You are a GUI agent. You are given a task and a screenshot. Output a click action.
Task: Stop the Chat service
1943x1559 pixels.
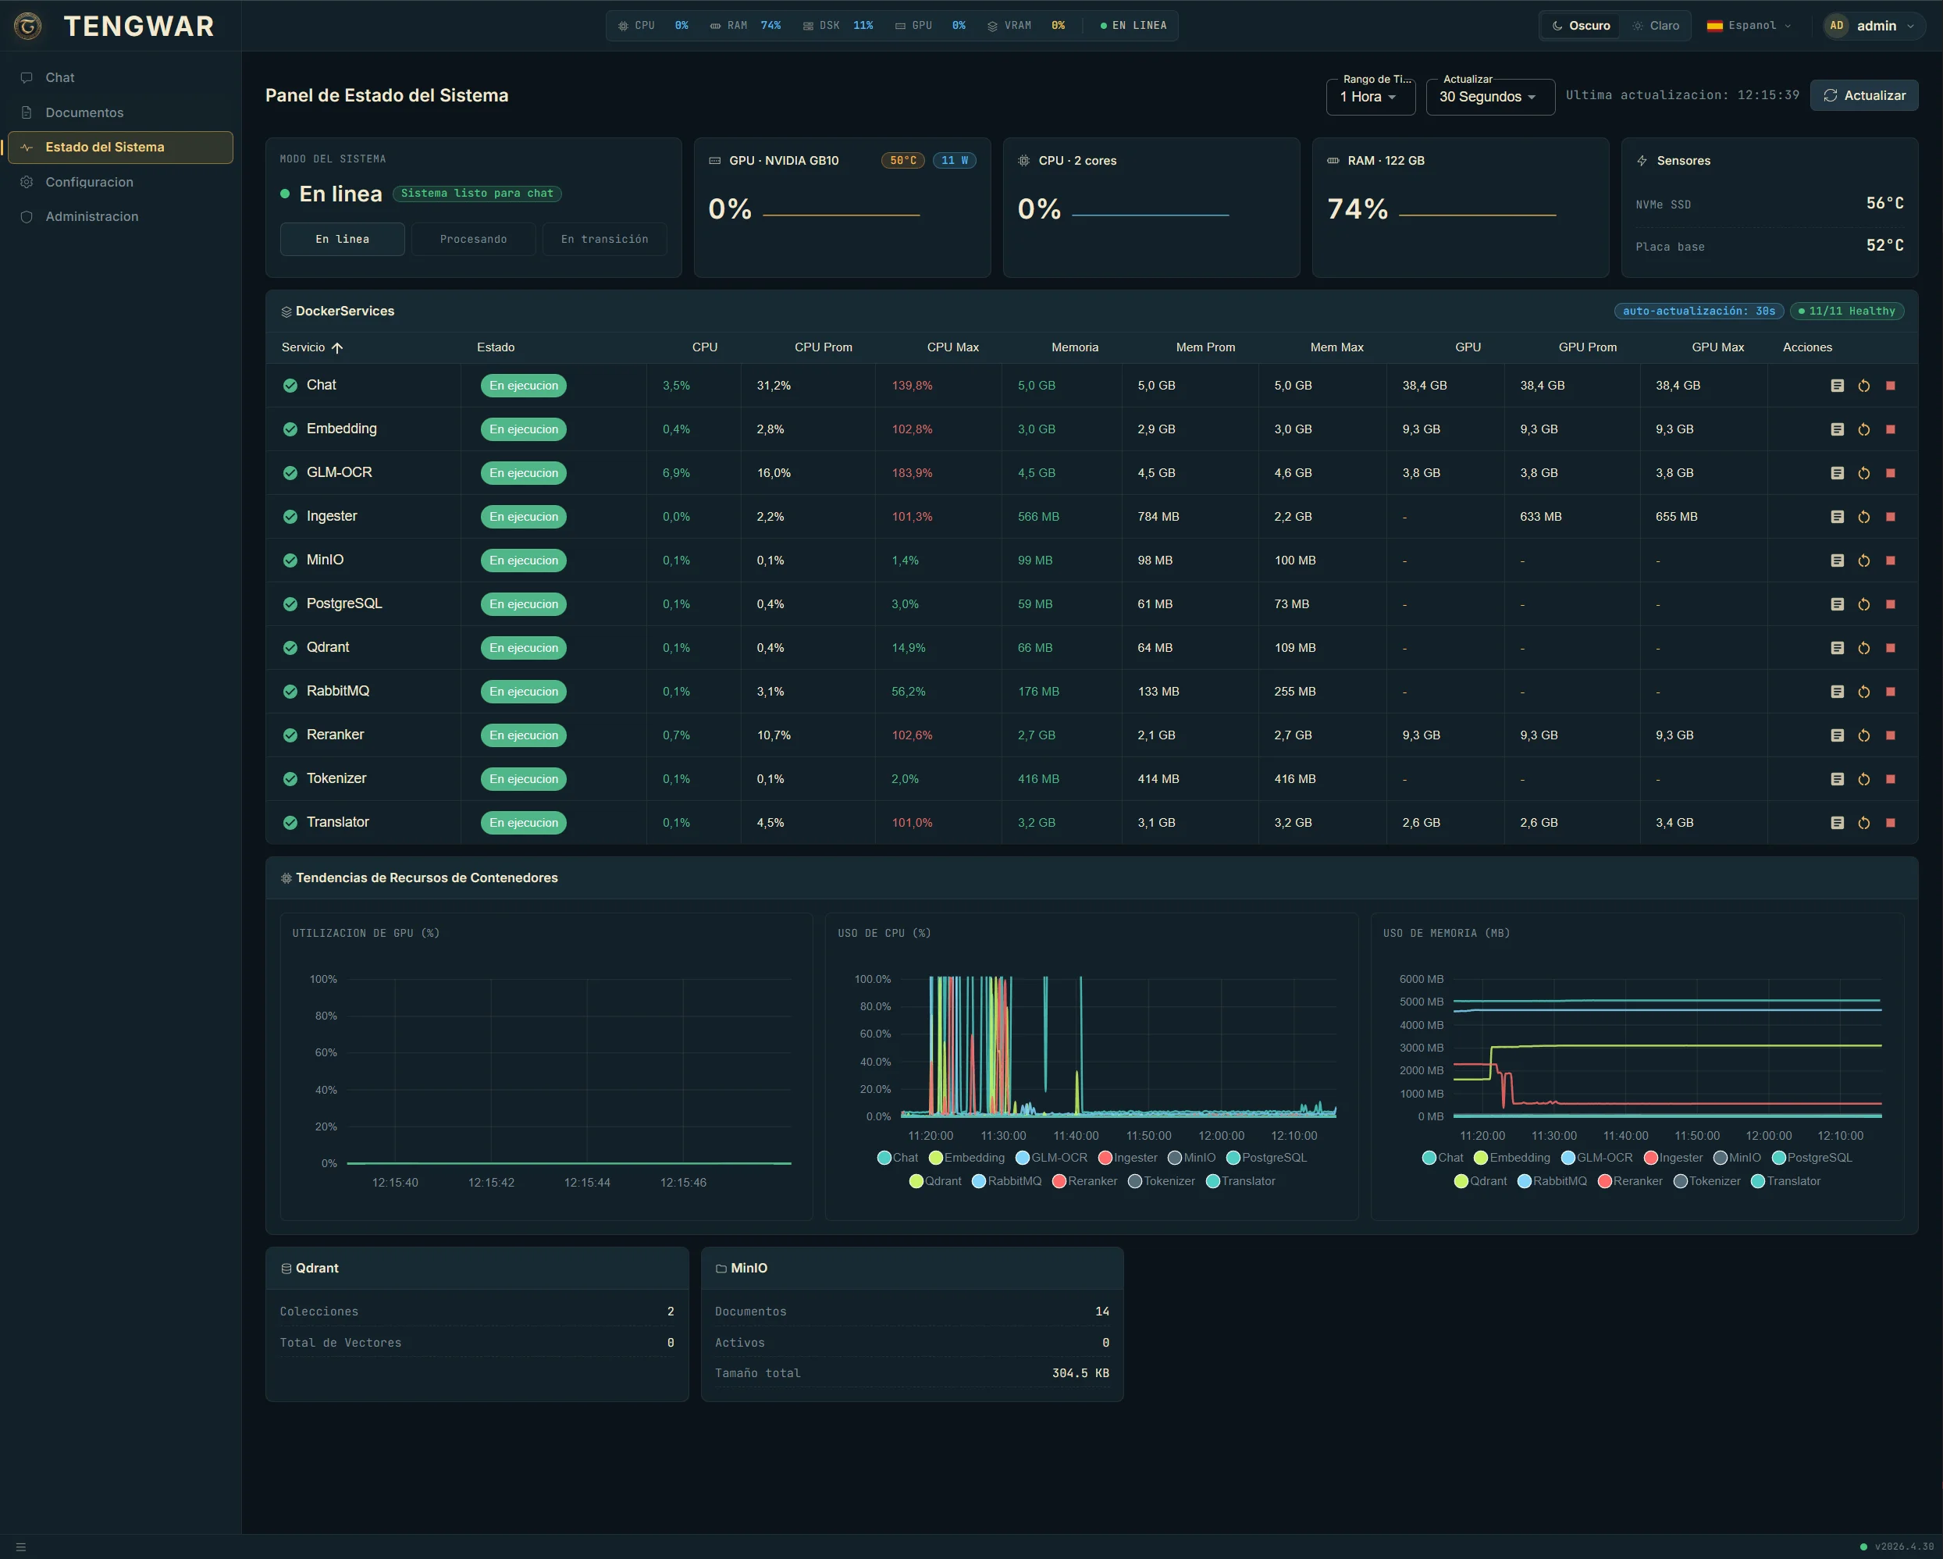[x=1890, y=386]
